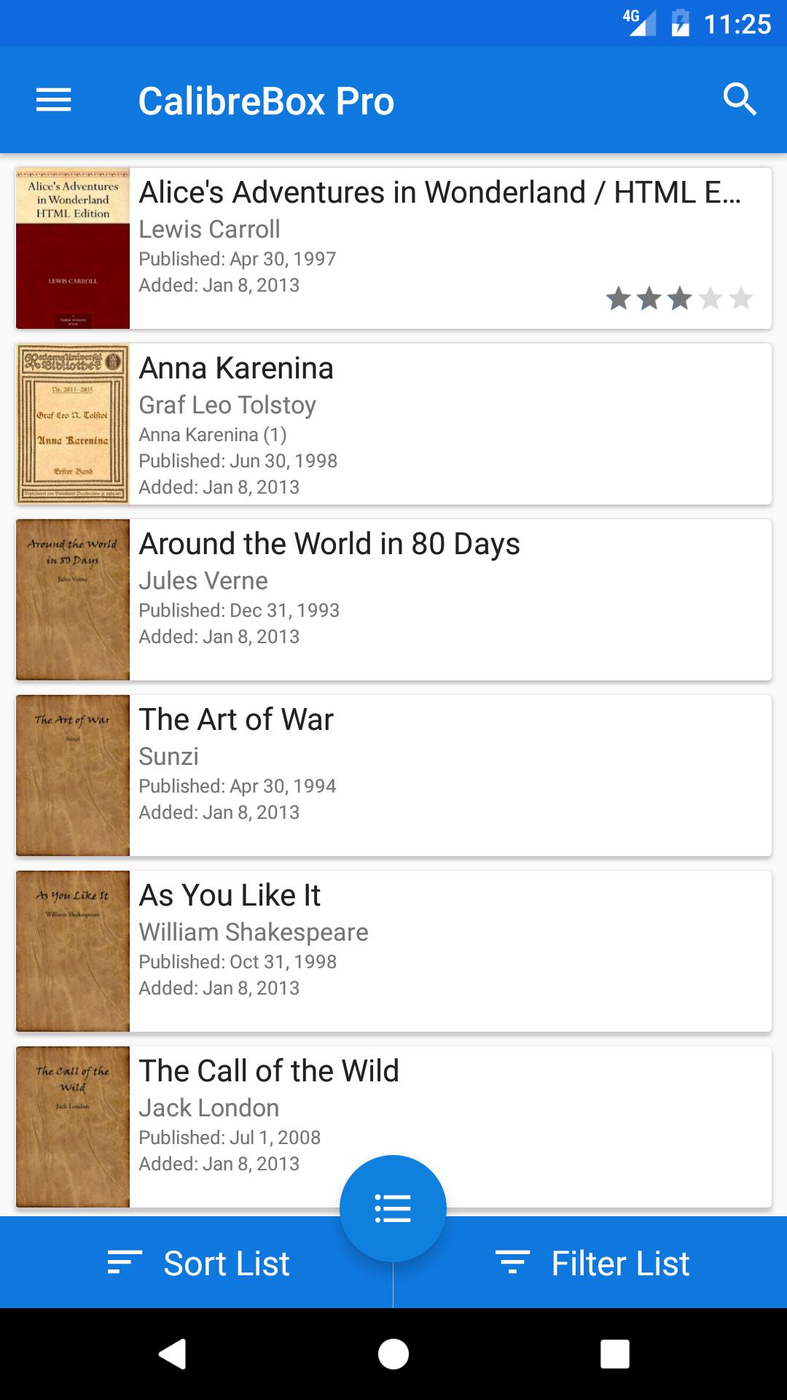Screen dimensions: 787x1400
Task: Select the As You Like It title
Action: click(230, 895)
